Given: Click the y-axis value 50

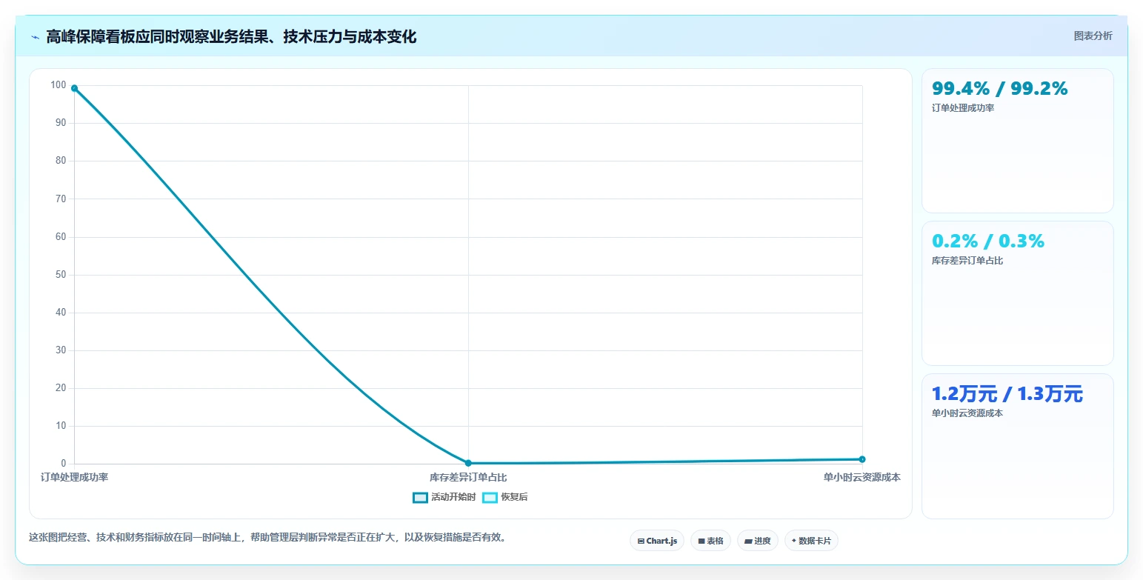Looking at the screenshot, I should click(61, 274).
